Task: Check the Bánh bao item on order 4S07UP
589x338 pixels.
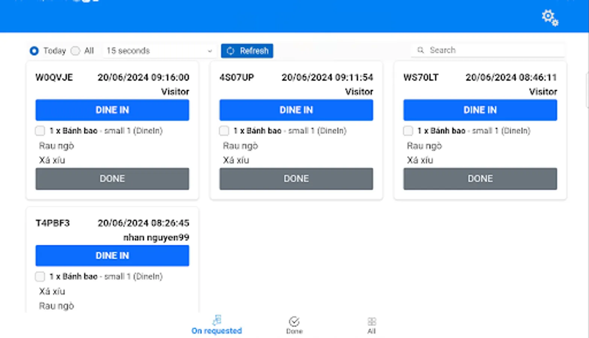Action: pos(224,131)
